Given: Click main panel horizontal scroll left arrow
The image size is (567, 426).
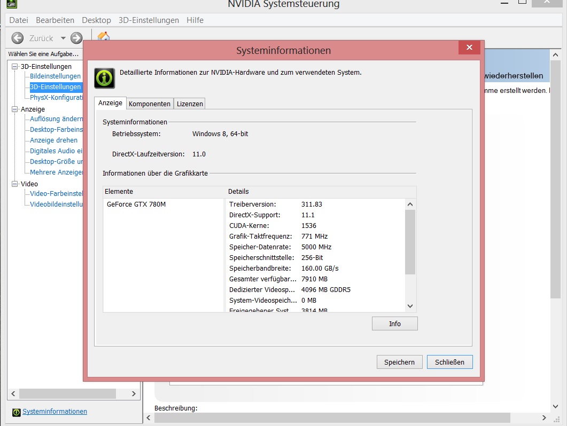Looking at the screenshot, I should coord(149,417).
